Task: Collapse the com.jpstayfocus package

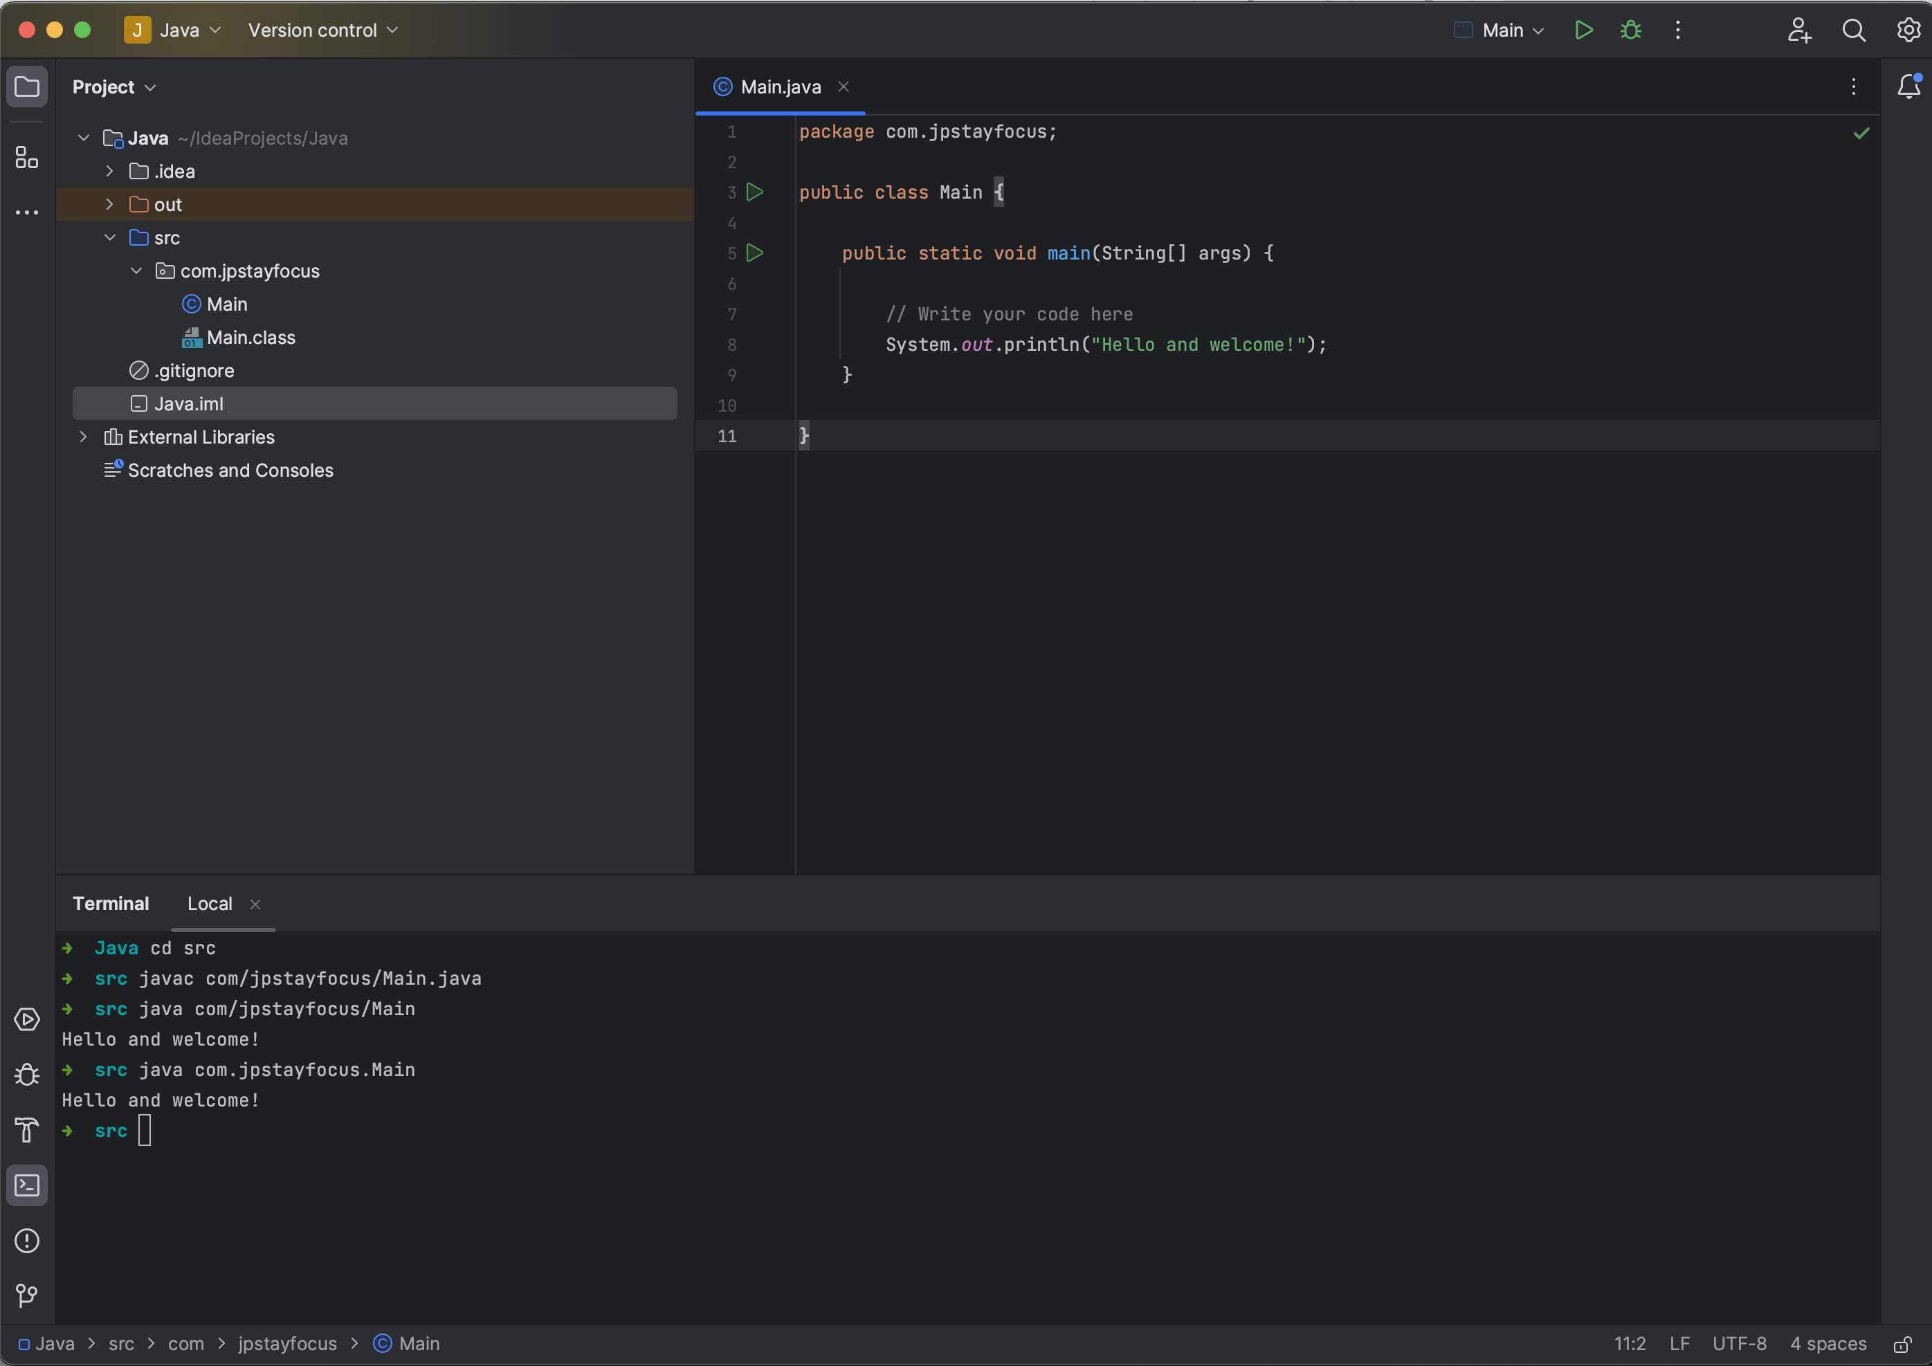Action: (x=136, y=270)
